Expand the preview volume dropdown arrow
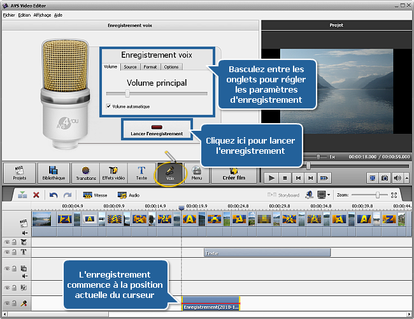414x319 pixels. (406, 178)
